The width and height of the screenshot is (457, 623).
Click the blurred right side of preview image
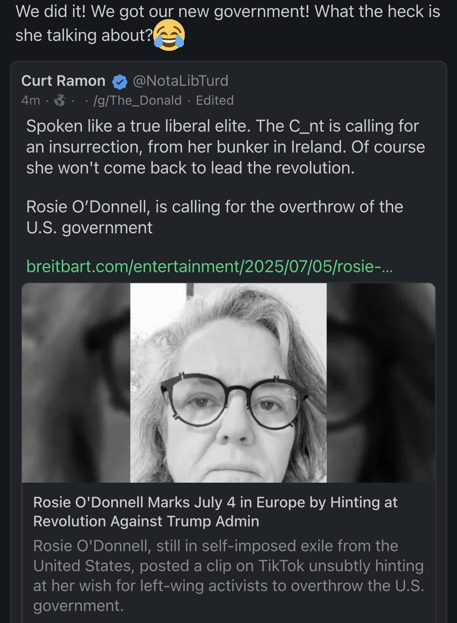pyautogui.click(x=381, y=383)
